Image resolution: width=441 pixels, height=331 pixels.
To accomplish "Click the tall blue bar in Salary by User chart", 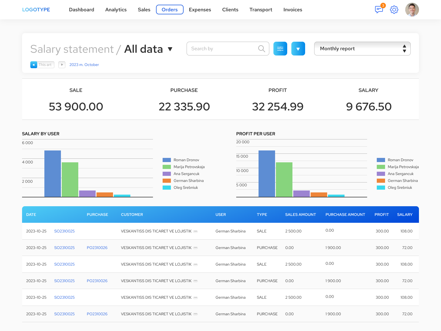I will coord(53,174).
